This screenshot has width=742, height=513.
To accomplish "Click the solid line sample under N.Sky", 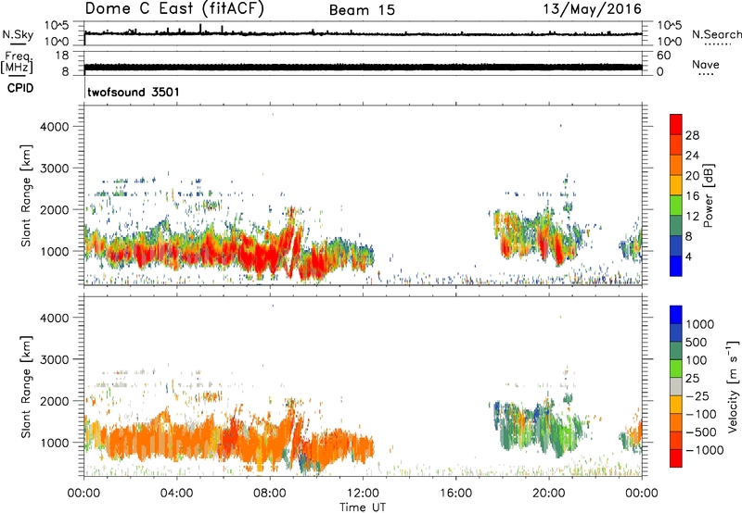I will coord(19,44).
